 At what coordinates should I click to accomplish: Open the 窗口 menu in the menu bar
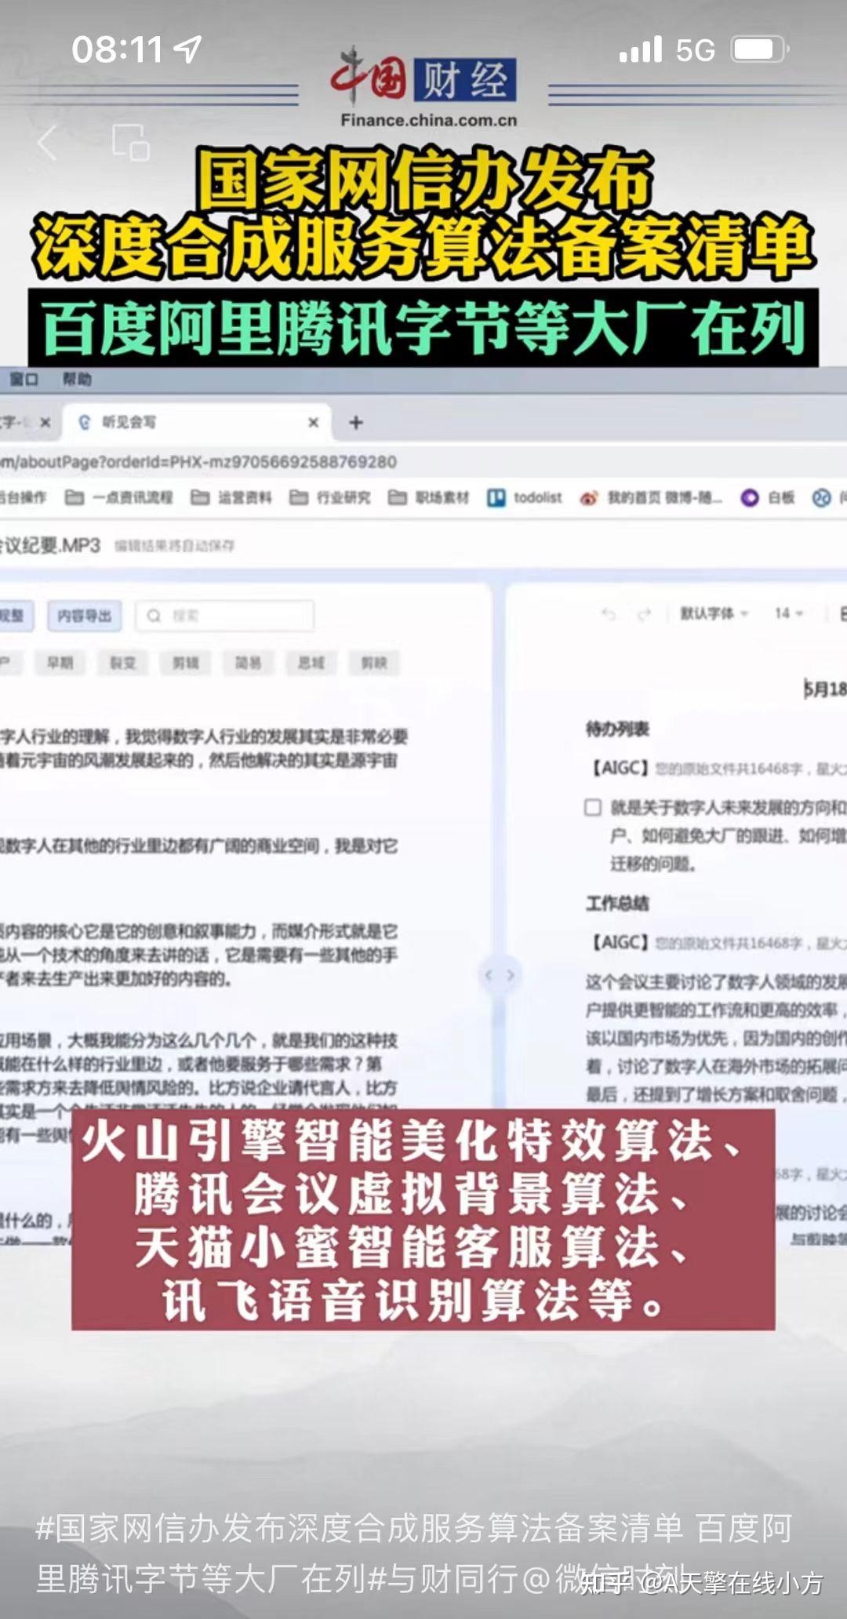(24, 380)
